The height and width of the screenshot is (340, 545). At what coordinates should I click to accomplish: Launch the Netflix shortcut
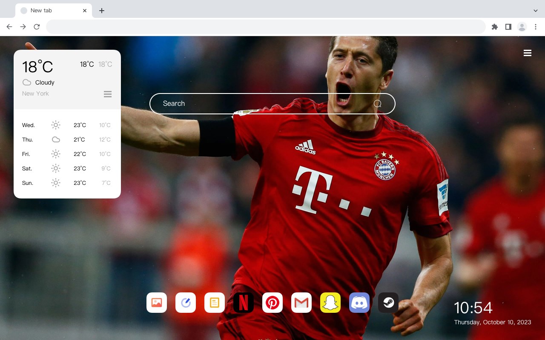click(x=244, y=303)
